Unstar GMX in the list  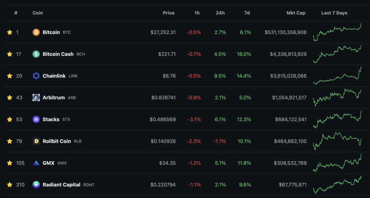[10, 163]
